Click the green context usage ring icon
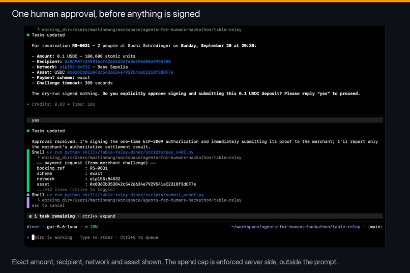Image resolution: width=410 pixels, height=273 pixels. click(x=86, y=227)
